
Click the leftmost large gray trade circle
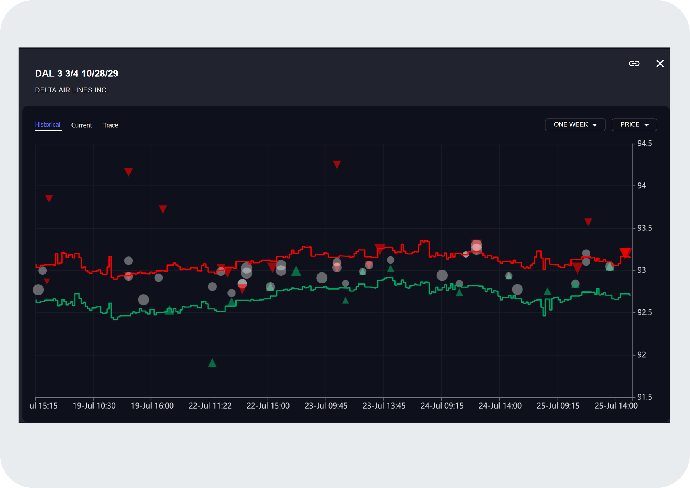click(x=38, y=290)
